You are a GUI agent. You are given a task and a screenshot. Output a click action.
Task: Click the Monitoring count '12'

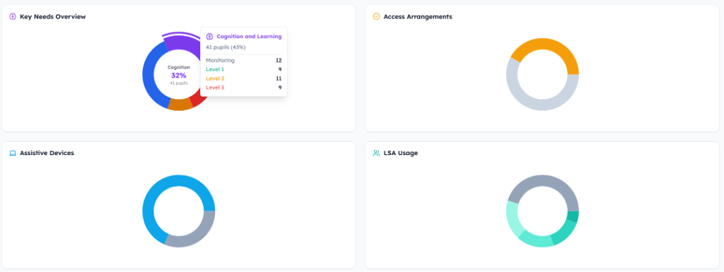279,61
